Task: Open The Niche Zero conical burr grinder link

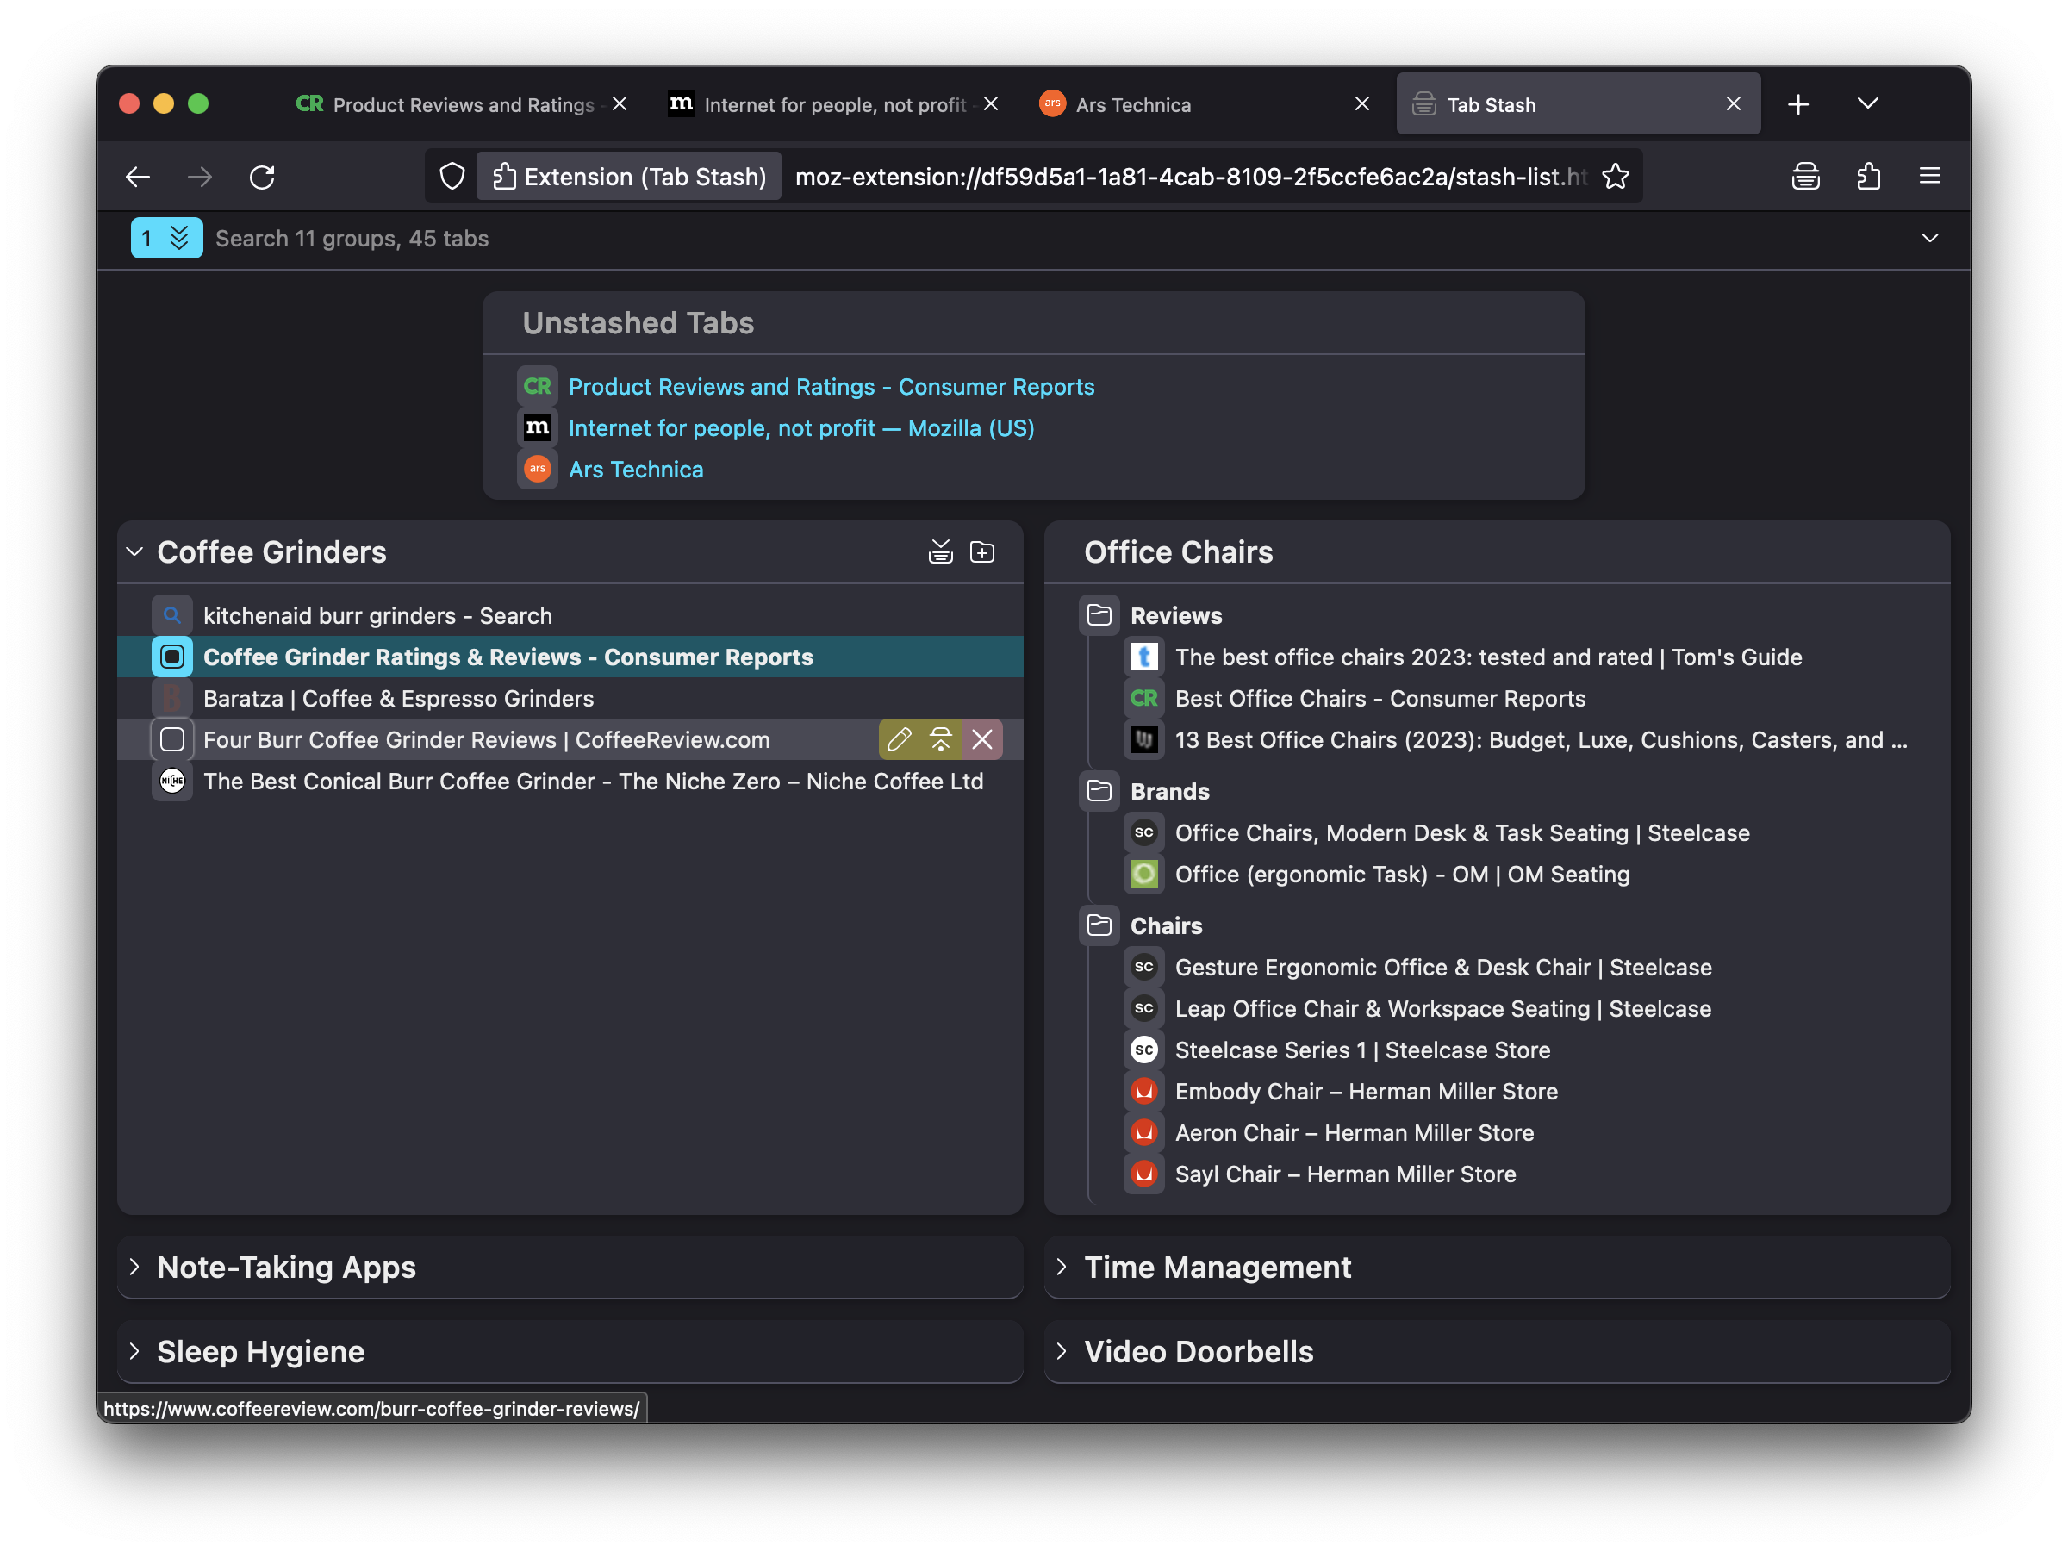Action: pyautogui.click(x=593, y=781)
